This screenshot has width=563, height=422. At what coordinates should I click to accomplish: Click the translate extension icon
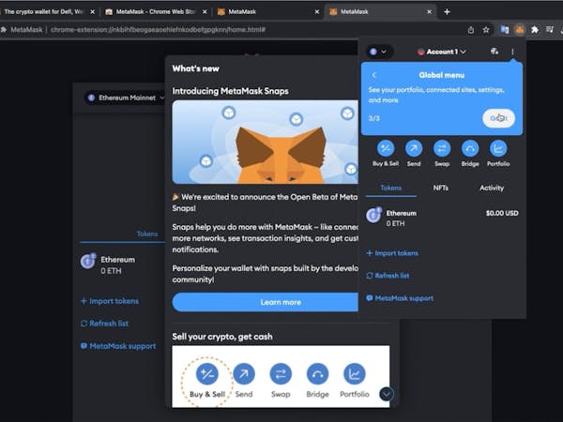pos(505,30)
